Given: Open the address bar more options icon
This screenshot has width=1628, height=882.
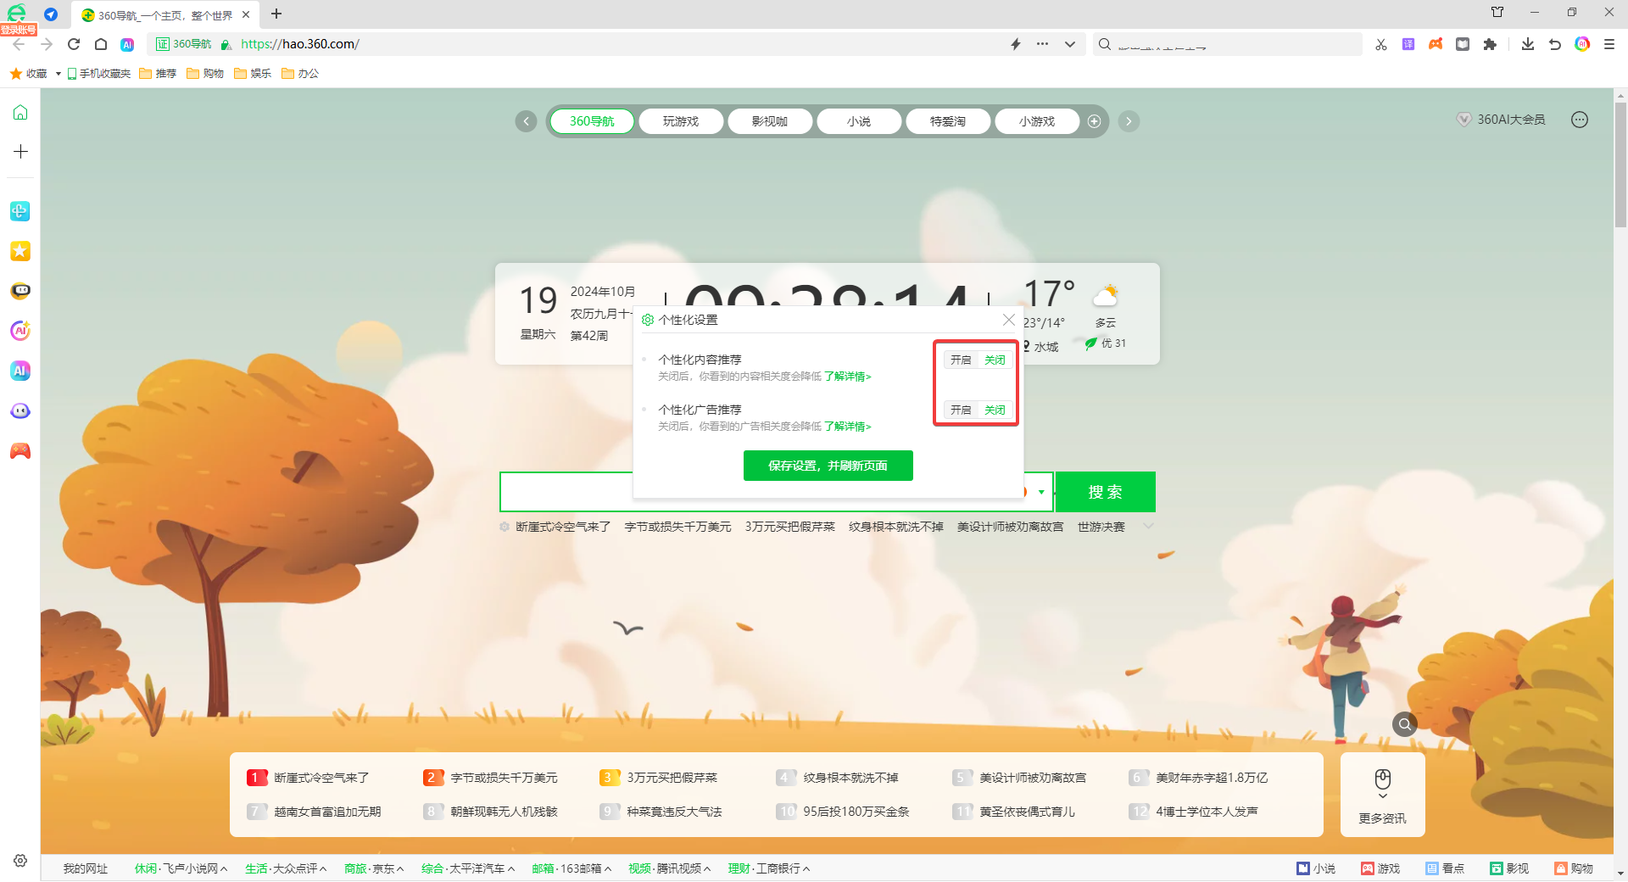Looking at the screenshot, I should tap(1042, 44).
